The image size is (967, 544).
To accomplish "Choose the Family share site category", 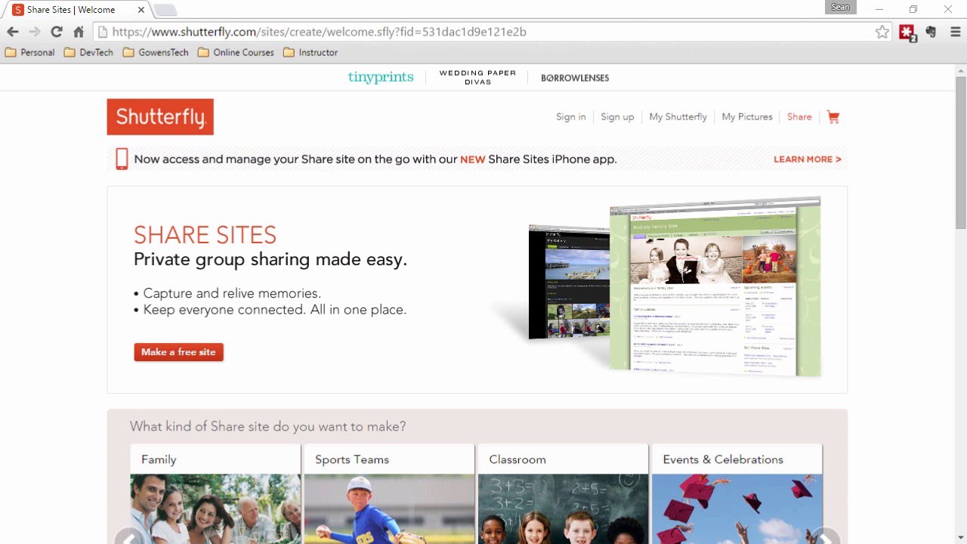I will 215,494.
